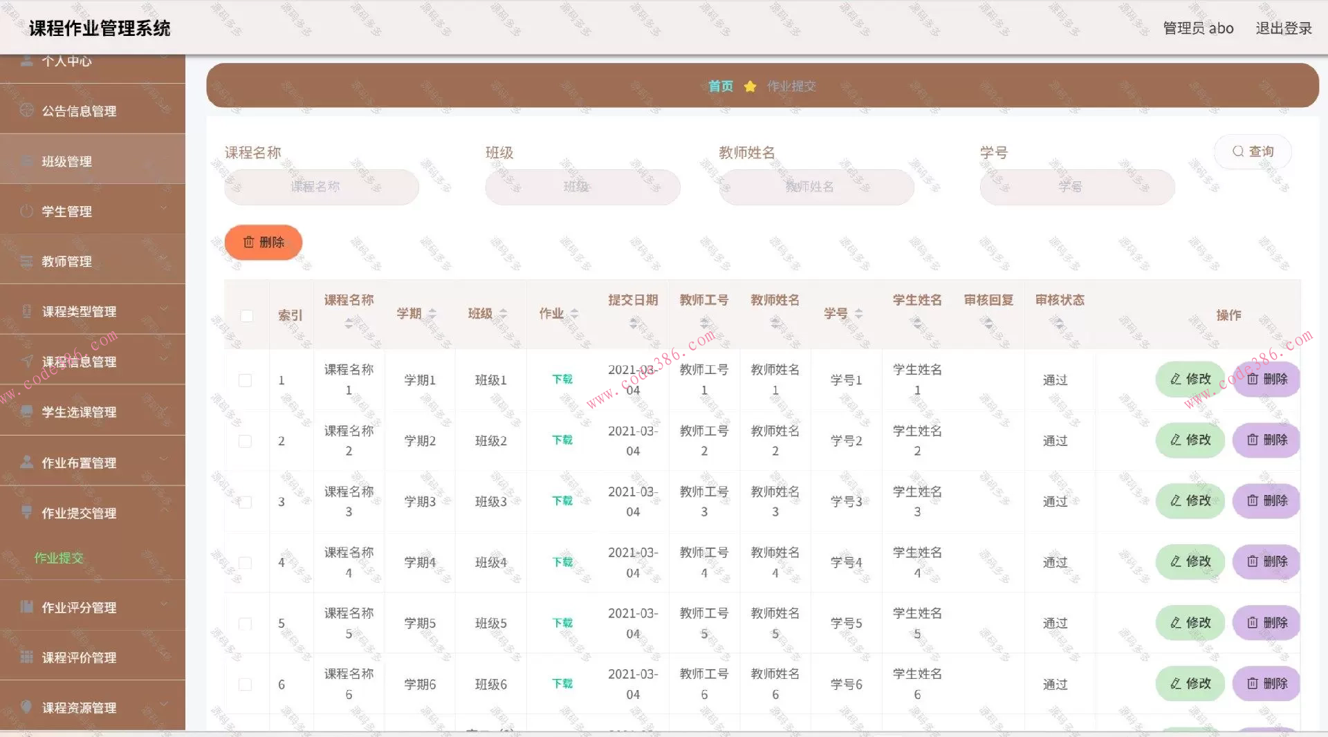Sort table by 审核状态 column arrows
Screen dimensions: 1328x737
click(1059, 323)
